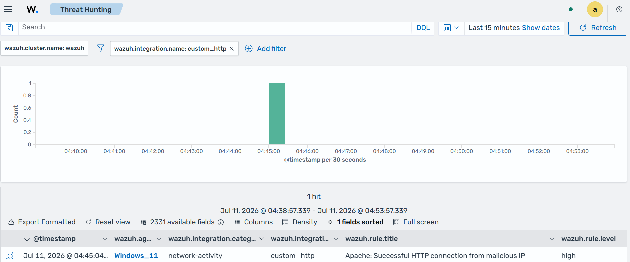Click wazuh.integration.name: custom_http filter pill
The width and height of the screenshot is (630, 262).
click(170, 49)
